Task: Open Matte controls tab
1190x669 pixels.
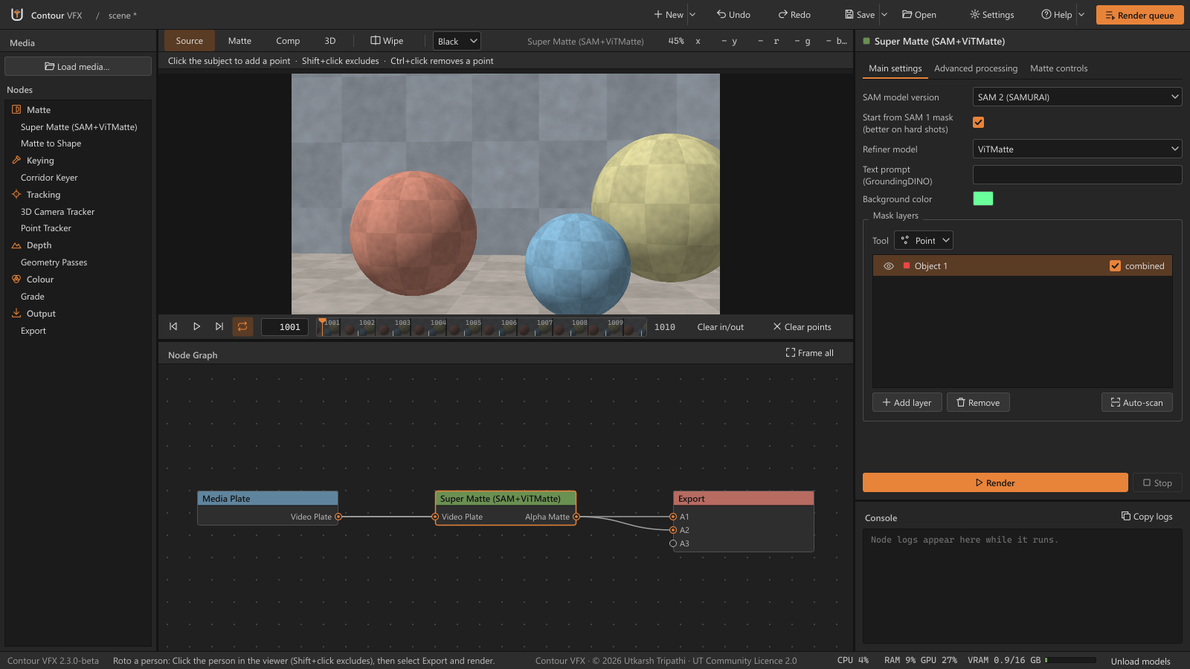Action: point(1058,68)
